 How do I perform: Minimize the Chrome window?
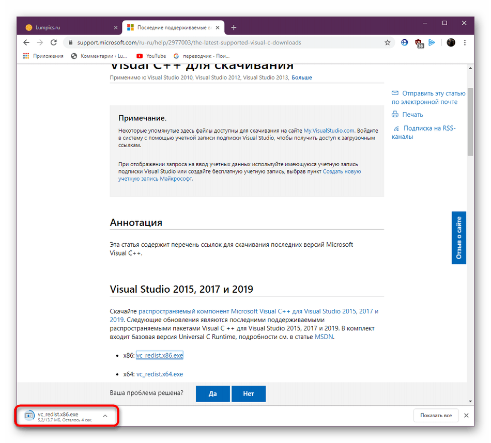[425, 23]
